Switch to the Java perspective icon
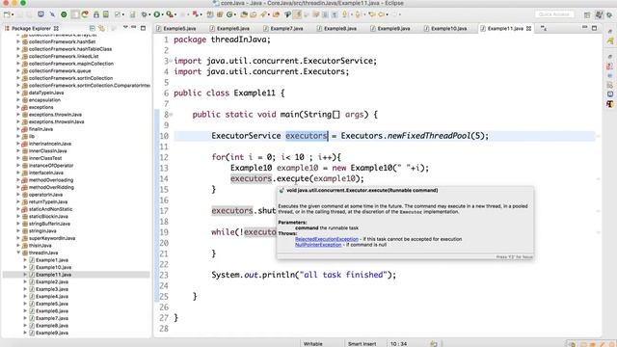Screen dimensions: 617x347 click(x=599, y=14)
